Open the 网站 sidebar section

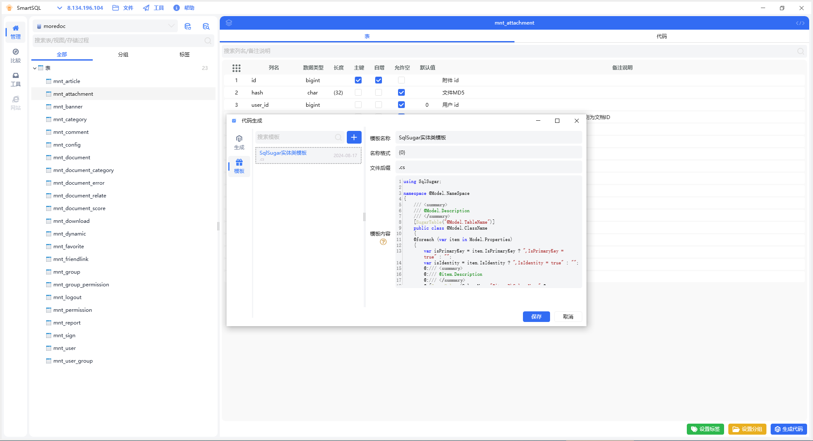coord(16,103)
